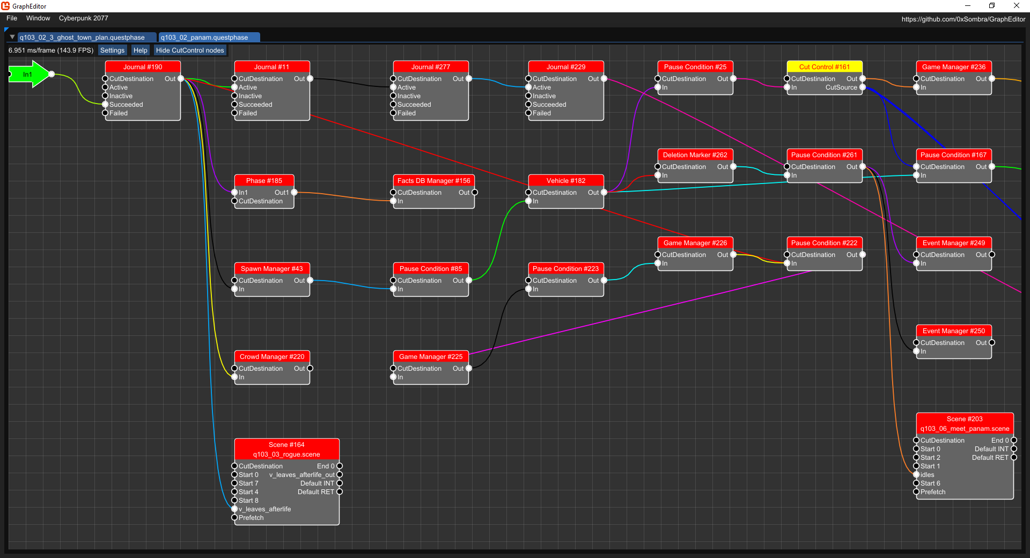Click Scene #164 v_leaves_afterlife input socket
Viewport: 1030px width, 558px height.
click(x=234, y=509)
